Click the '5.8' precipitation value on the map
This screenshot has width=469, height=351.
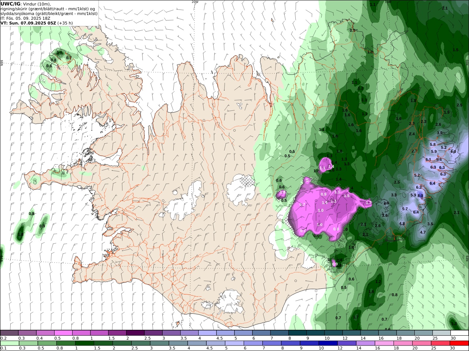pos(433,145)
